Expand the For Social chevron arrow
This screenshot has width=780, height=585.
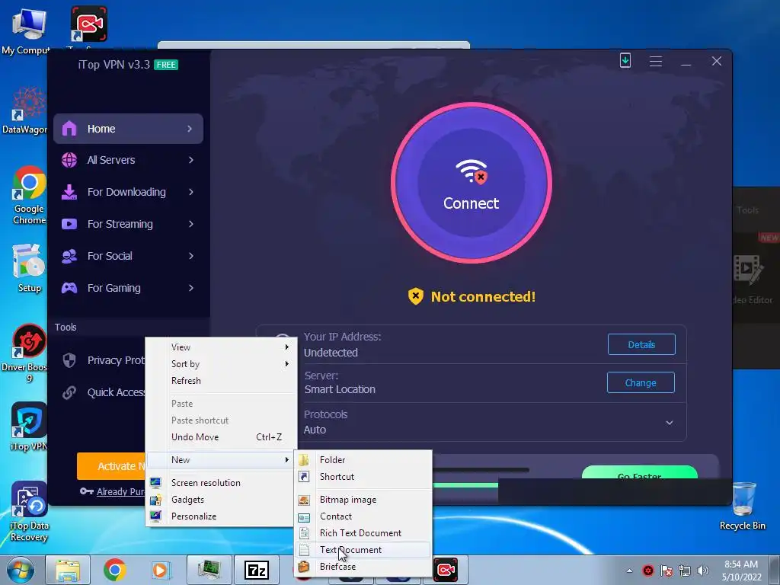[x=191, y=256]
